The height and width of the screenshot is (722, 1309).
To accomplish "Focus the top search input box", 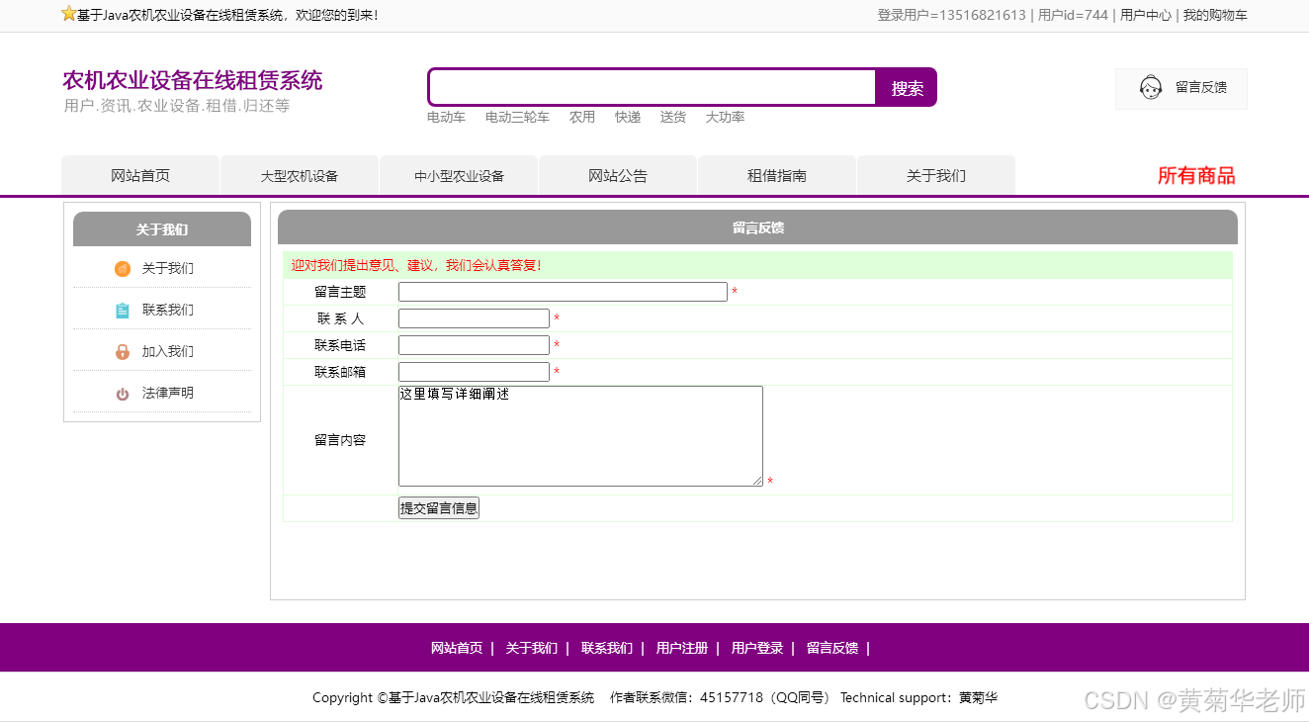I will click(653, 87).
